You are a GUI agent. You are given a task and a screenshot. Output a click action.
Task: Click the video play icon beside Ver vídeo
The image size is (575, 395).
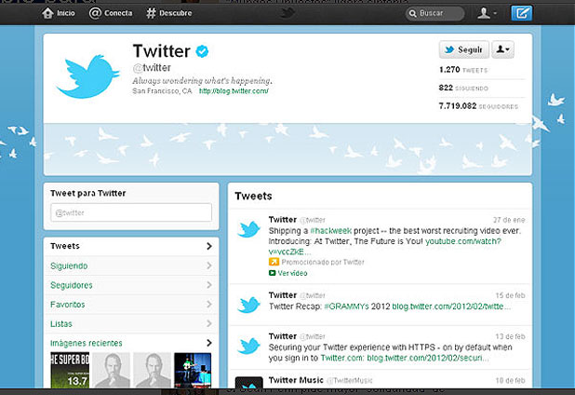[272, 273]
